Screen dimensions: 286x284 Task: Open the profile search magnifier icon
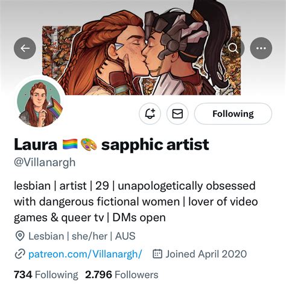tap(234, 48)
